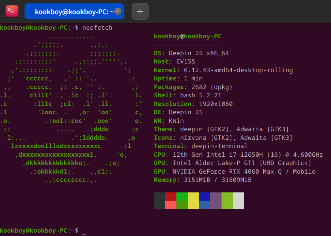The image size is (331, 236).
Task: Click the yellow color block
Action: point(193,201)
